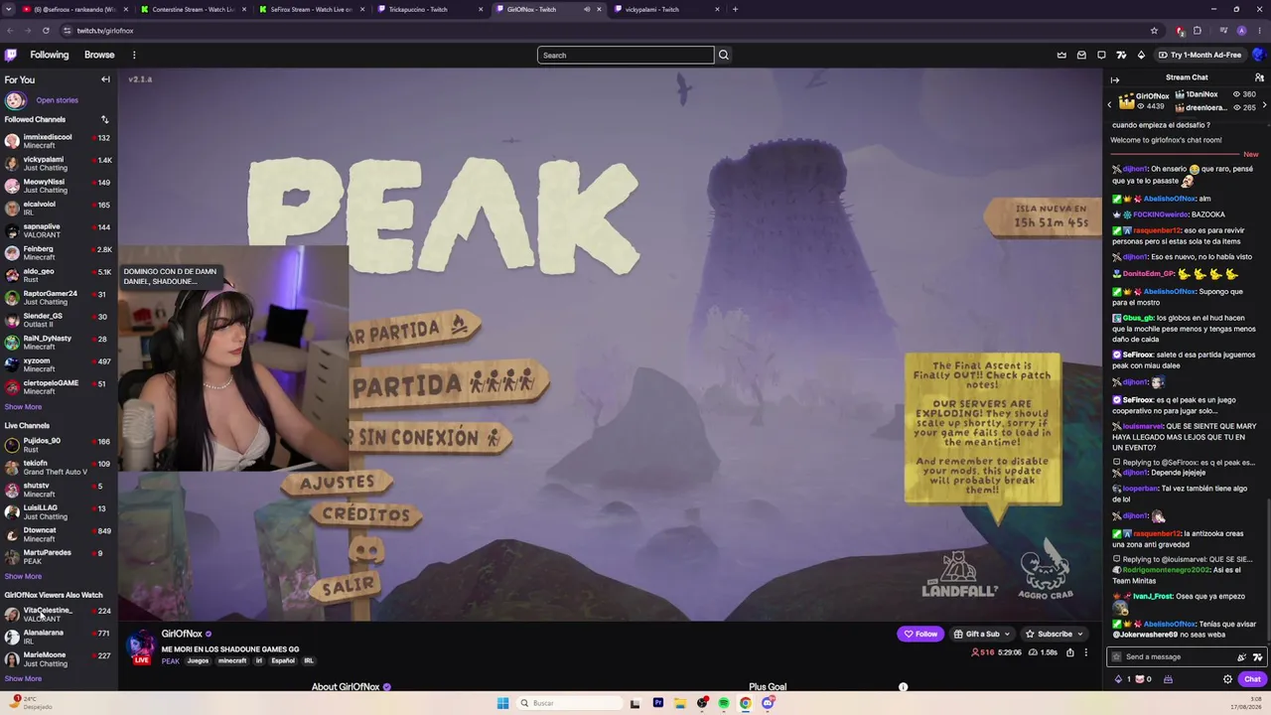Open the MartuParedes PEAK channel
This screenshot has height=715, width=1271.
point(59,556)
